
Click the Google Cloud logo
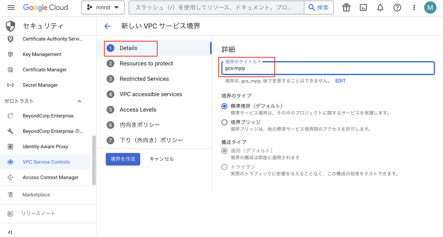tap(45, 7)
